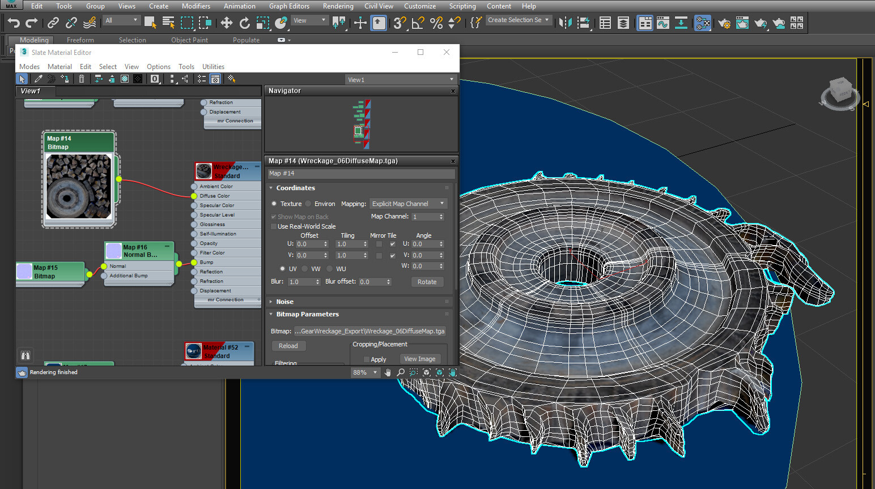
Task: Click the trash Delete Selected icon
Action: [x=81, y=79]
